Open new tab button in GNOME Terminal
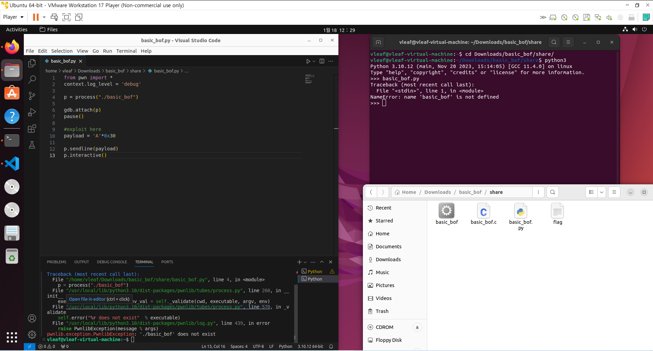Screen dimensions: 653x351 378,42
